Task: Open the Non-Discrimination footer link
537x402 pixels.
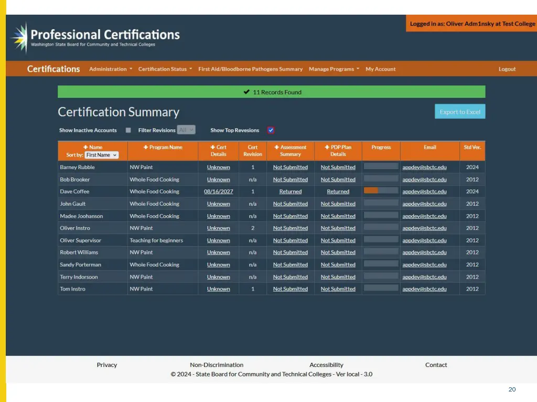Action: tap(217, 365)
